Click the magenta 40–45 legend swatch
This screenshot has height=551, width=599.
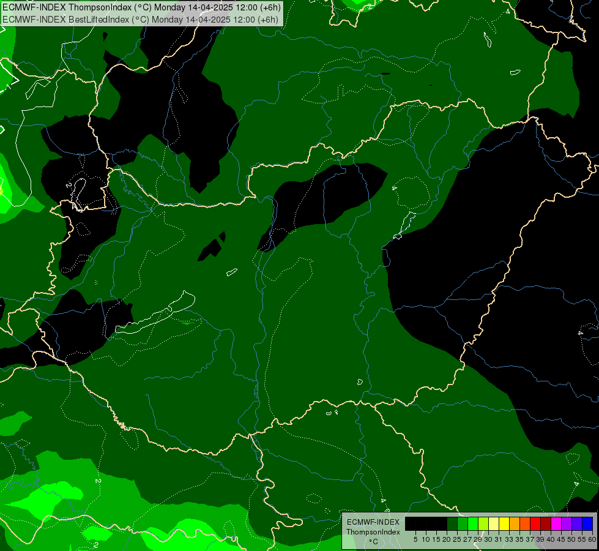click(x=556, y=523)
